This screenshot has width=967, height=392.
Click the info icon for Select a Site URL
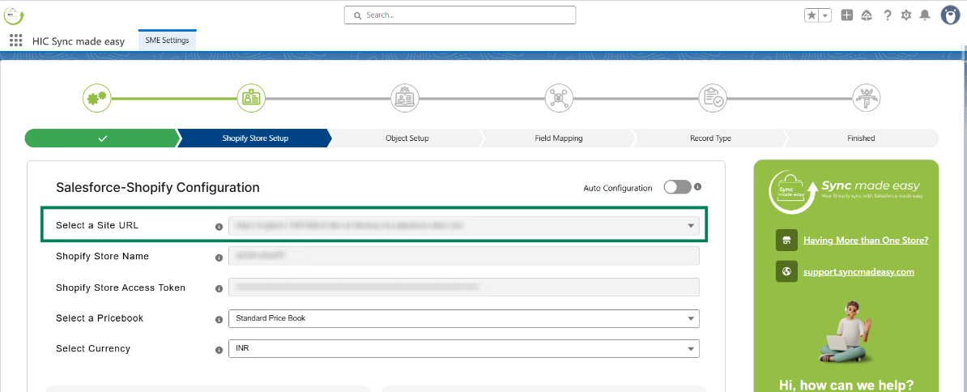click(x=219, y=227)
